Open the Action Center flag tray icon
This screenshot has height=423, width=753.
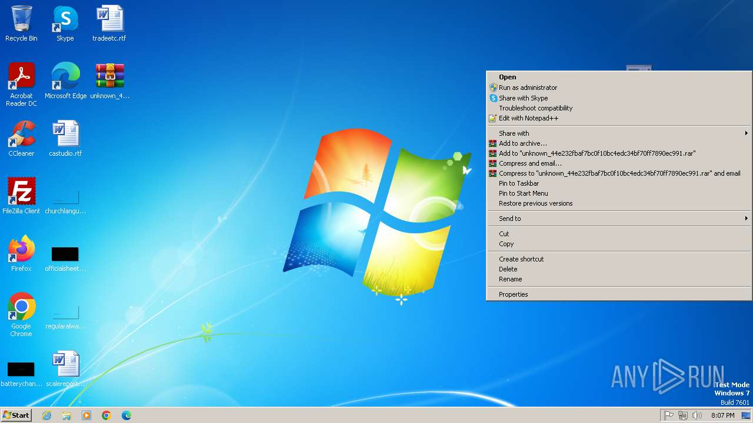669,415
